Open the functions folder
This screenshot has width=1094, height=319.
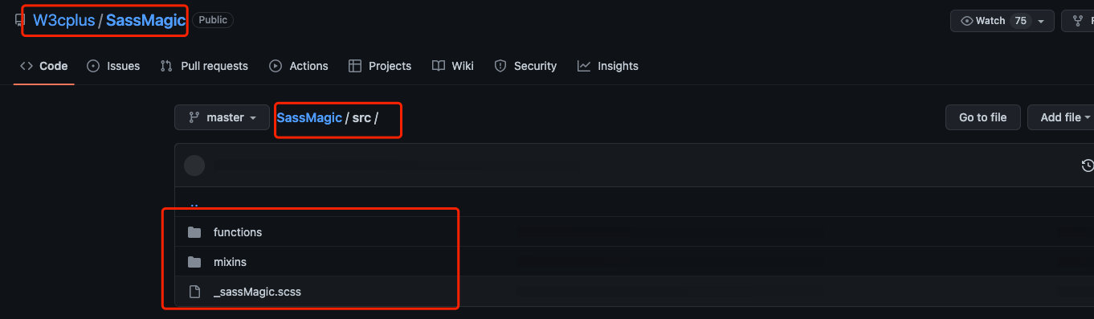point(238,232)
